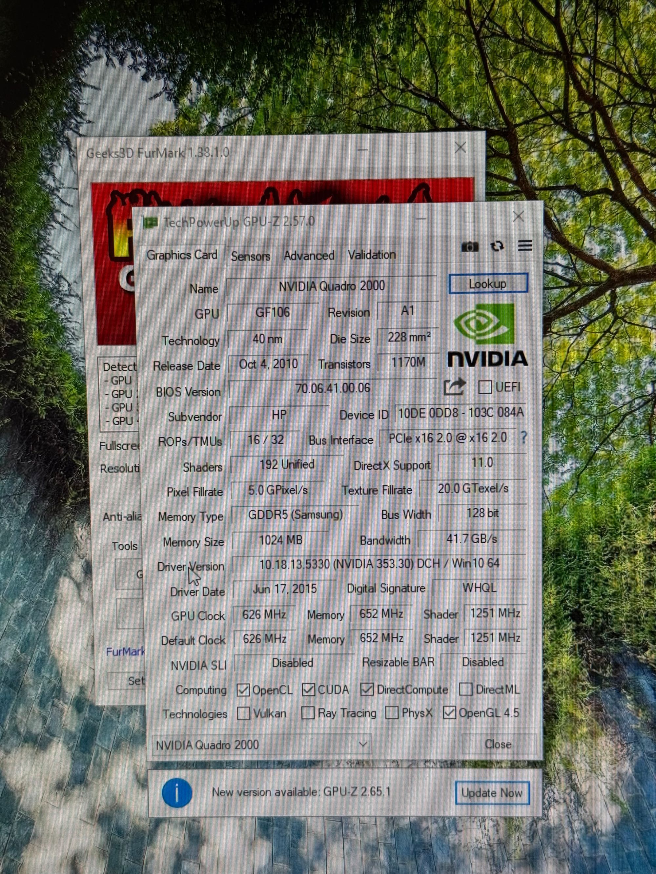Click the FurMark link in FurMark window

click(125, 651)
